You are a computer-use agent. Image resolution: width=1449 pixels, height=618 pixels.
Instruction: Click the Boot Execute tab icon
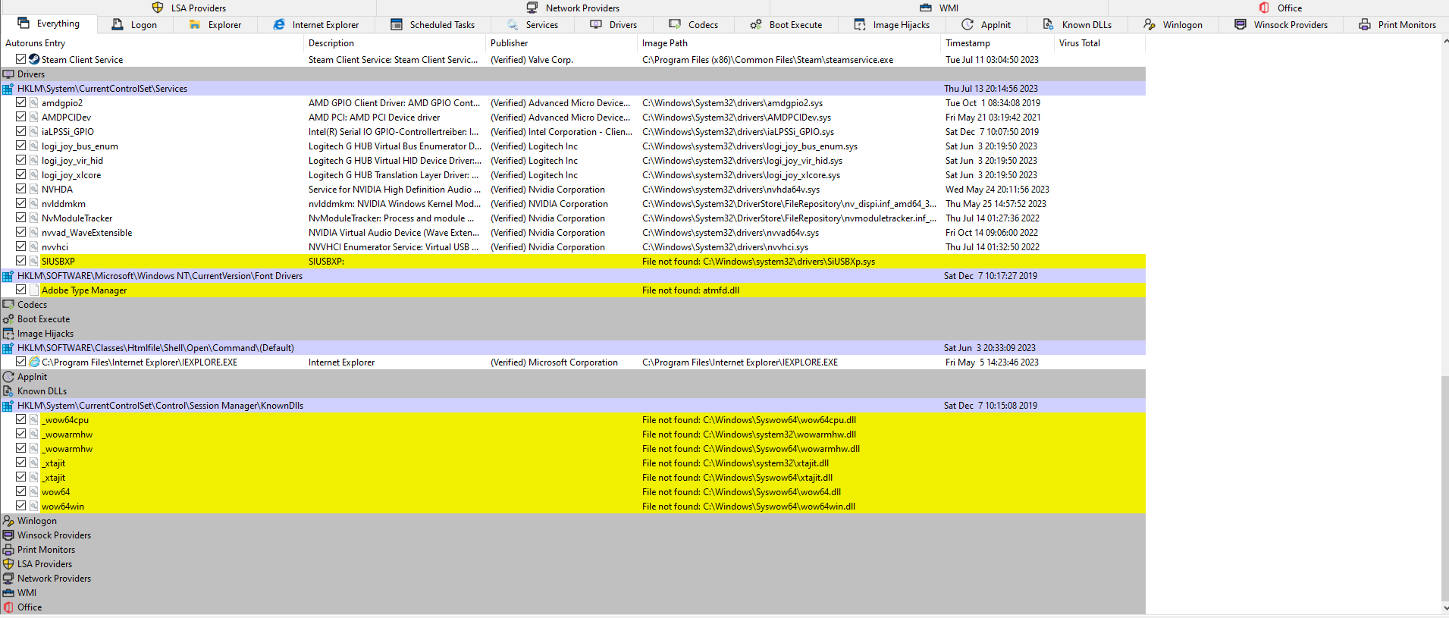(756, 24)
